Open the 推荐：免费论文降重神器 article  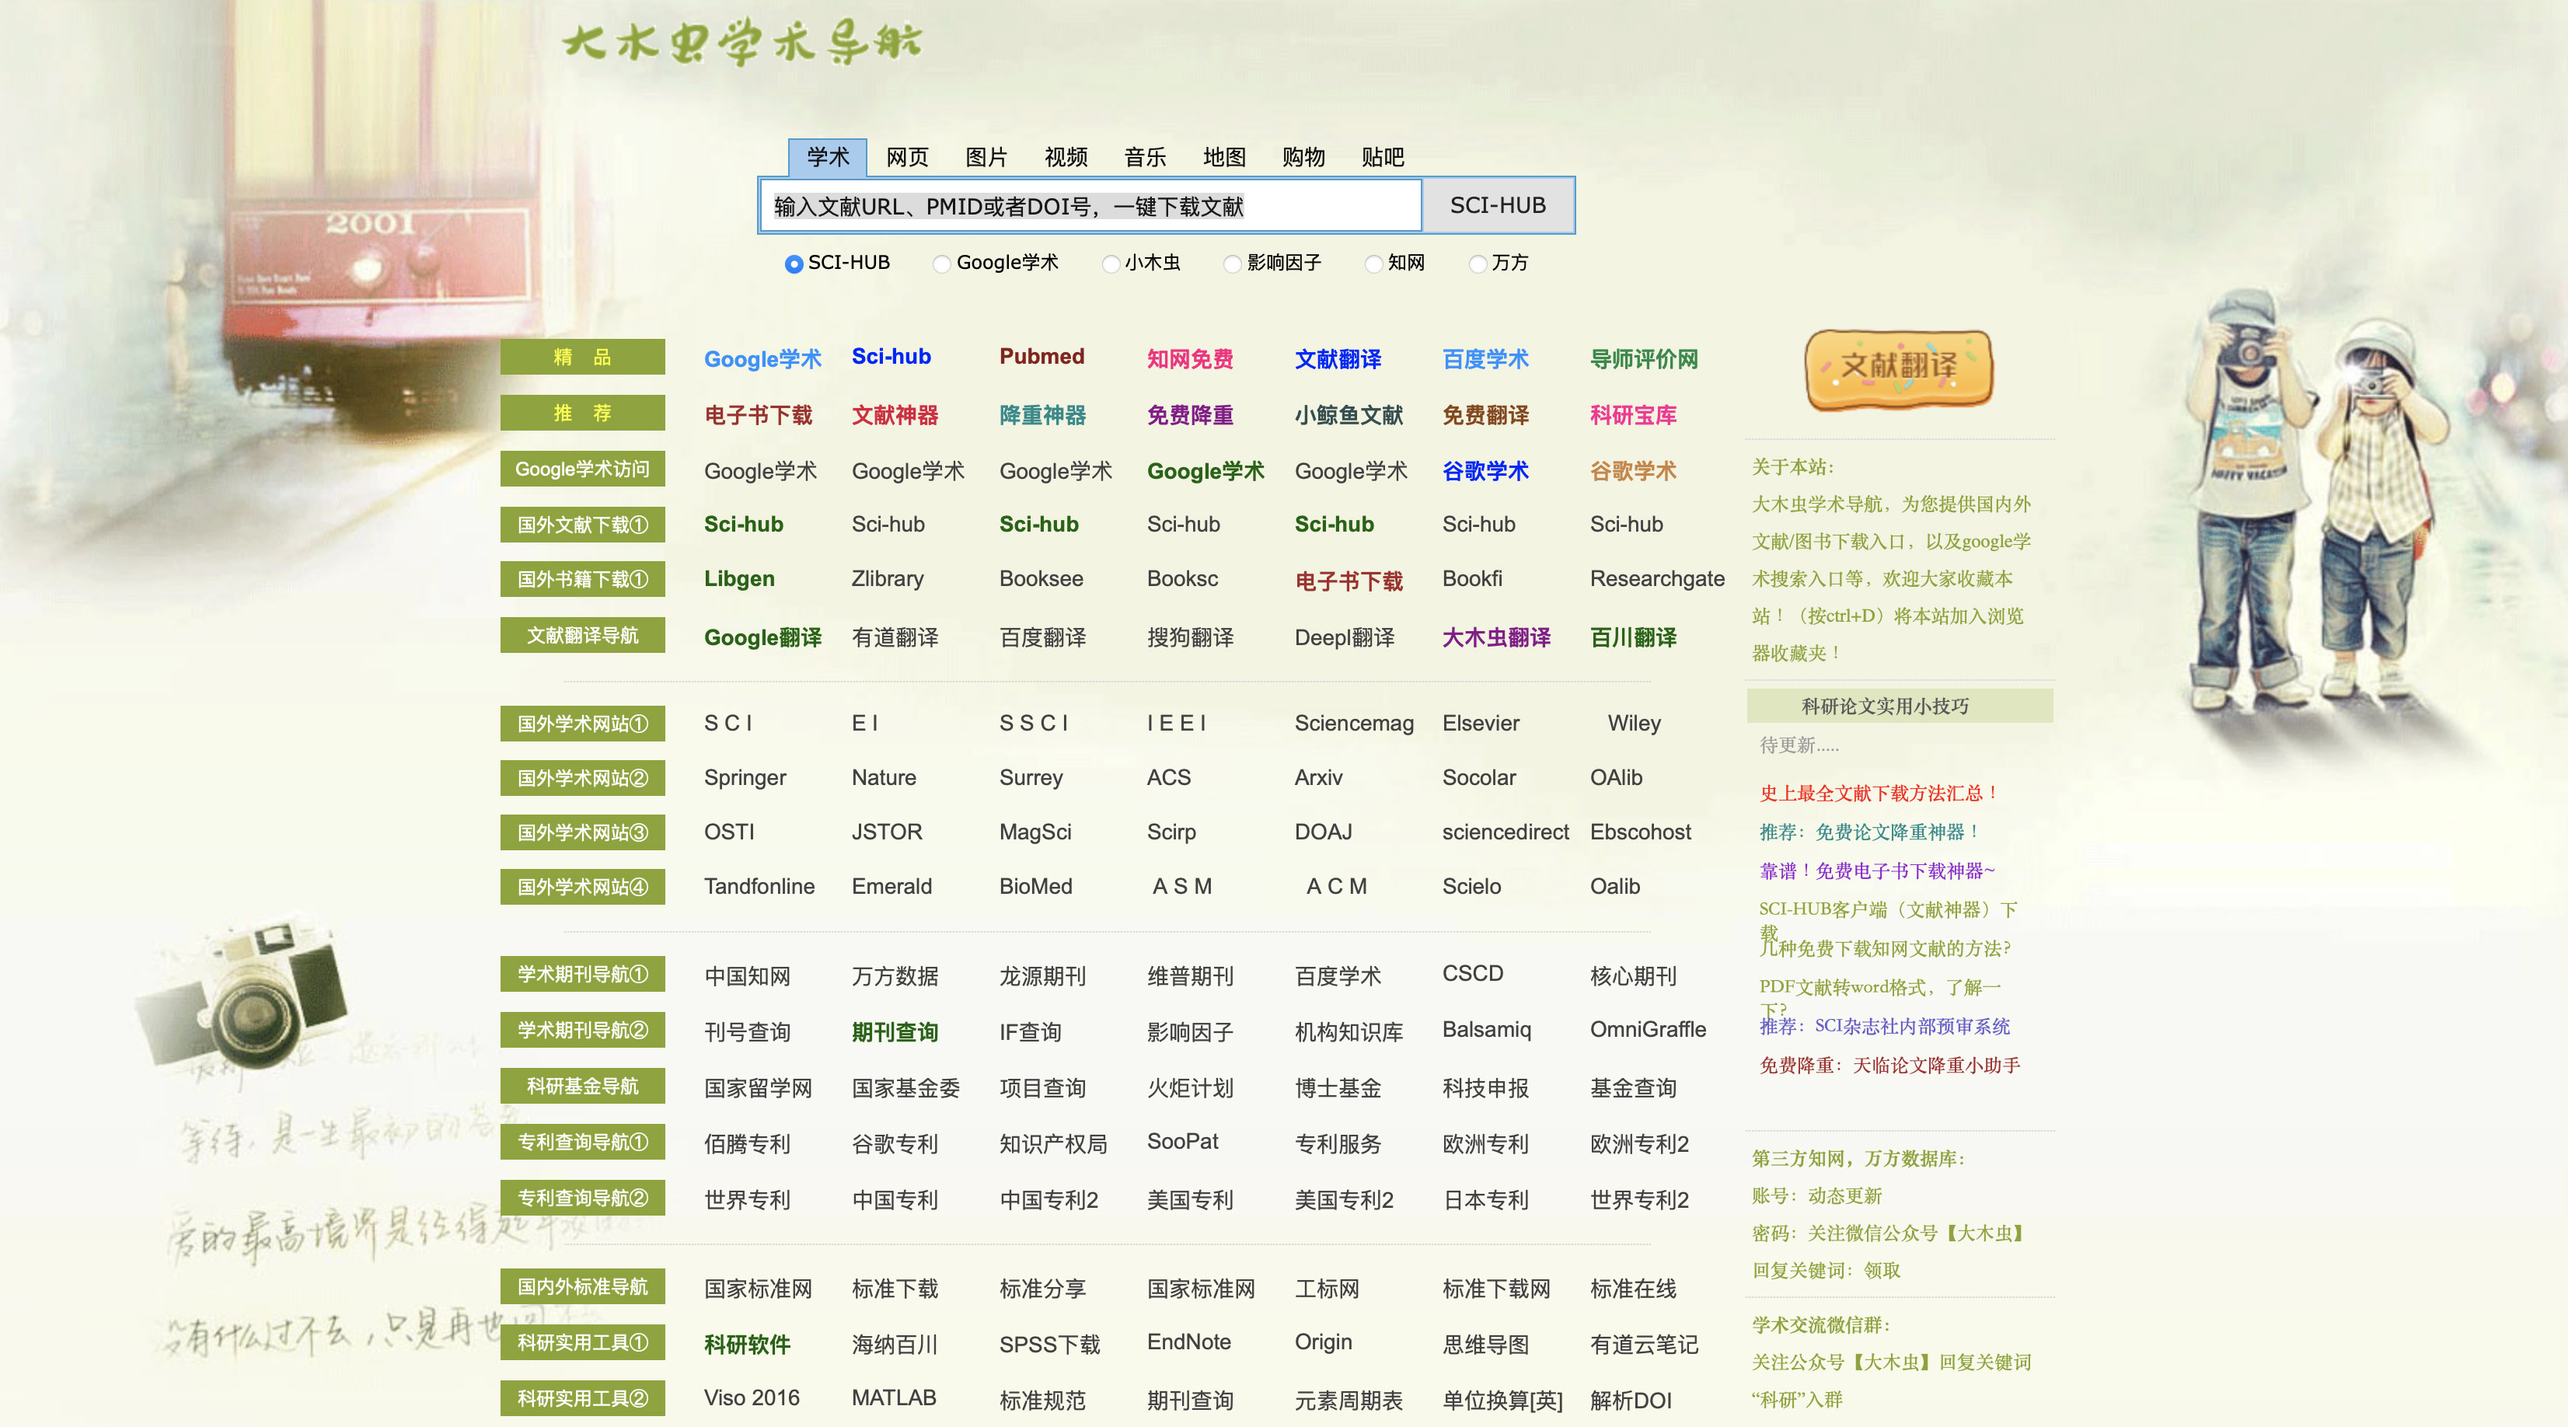click(1869, 832)
